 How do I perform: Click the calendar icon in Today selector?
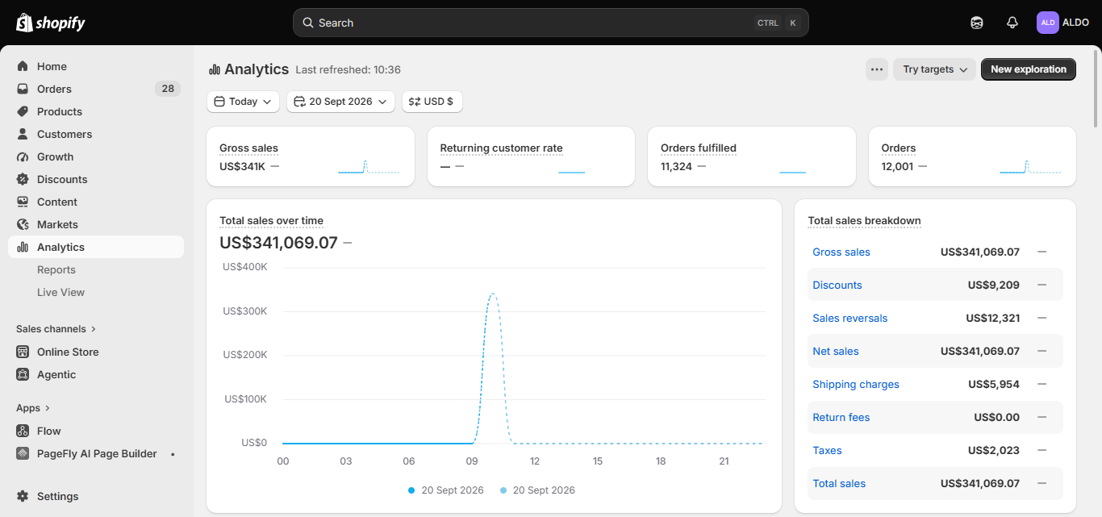(x=219, y=102)
